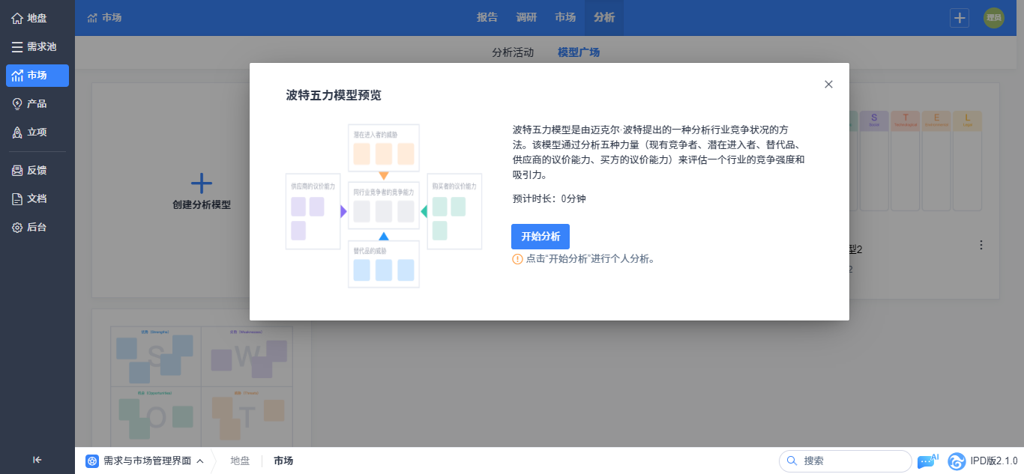Image resolution: width=1024 pixels, height=474 pixels.
Task: Click the orange hint info icon
Action: (x=517, y=259)
